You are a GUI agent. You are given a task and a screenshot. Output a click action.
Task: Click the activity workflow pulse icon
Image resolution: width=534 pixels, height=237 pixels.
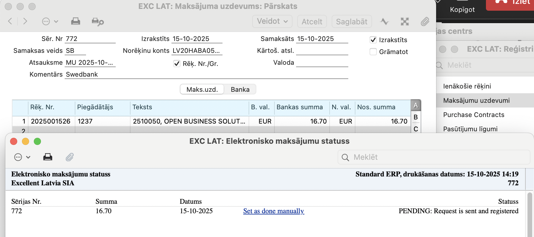[384, 21]
